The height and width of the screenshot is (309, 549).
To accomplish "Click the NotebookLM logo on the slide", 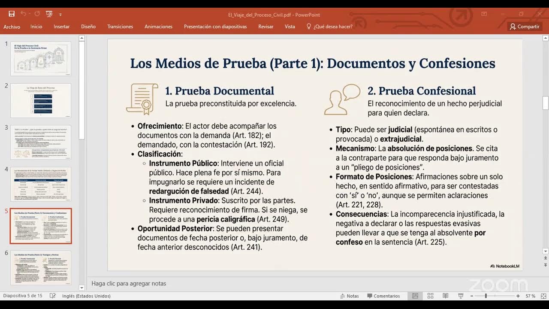I will click(x=505, y=266).
